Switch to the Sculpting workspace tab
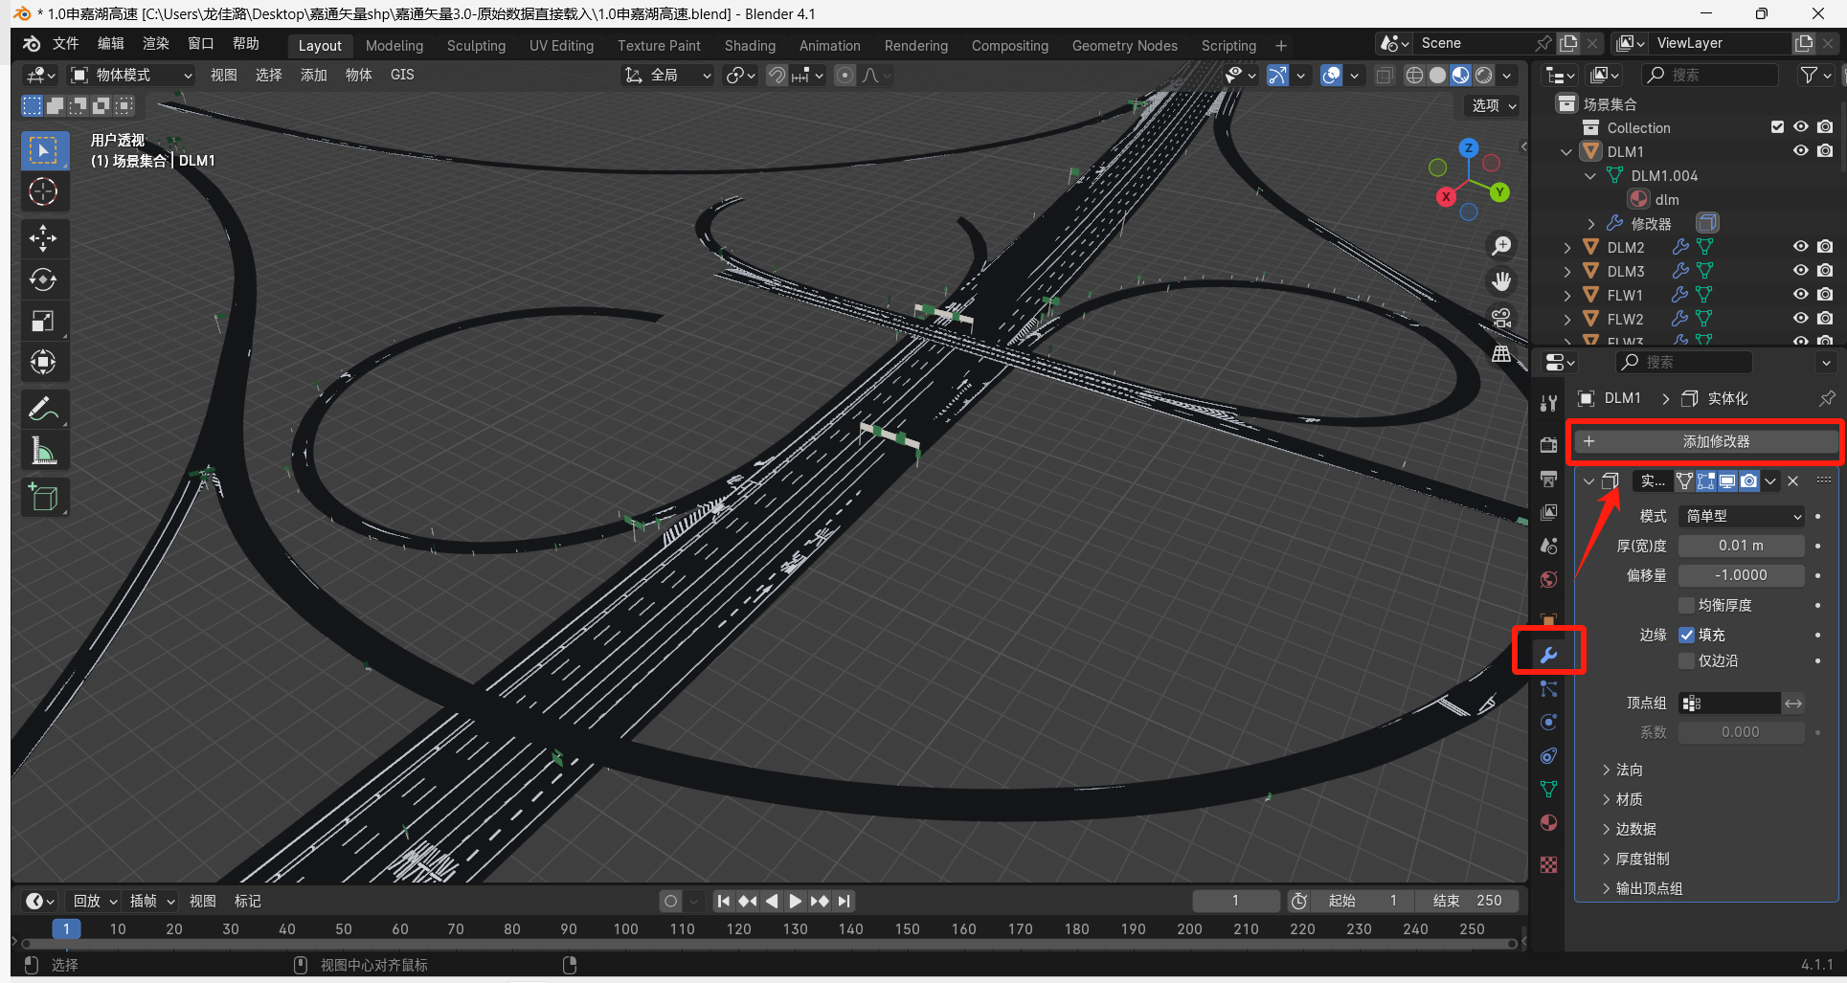The height and width of the screenshot is (983, 1847). [476, 45]
